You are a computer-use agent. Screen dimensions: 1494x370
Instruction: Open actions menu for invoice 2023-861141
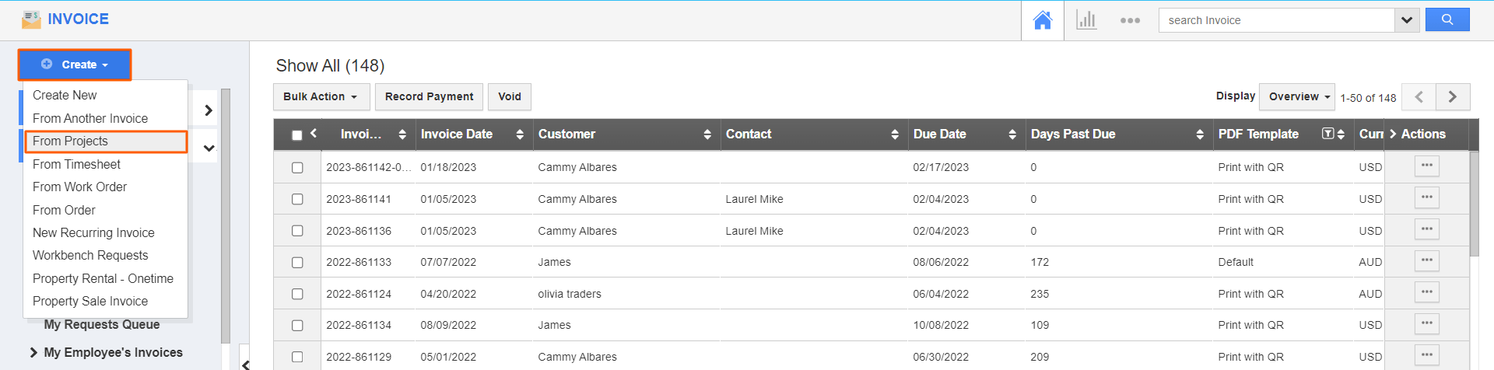coord(1426,197)
